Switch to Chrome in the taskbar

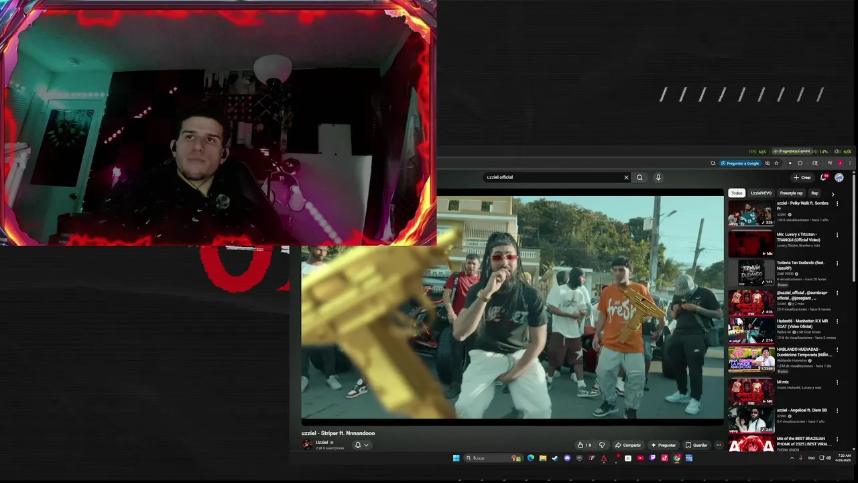coord(676,458)
